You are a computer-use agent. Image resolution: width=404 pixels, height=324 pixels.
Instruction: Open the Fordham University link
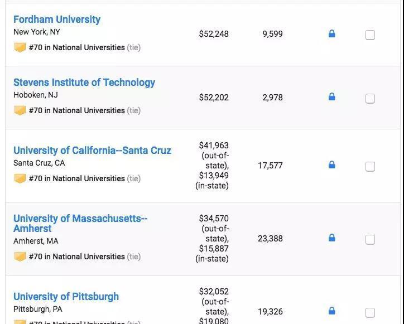click(57, 20)
